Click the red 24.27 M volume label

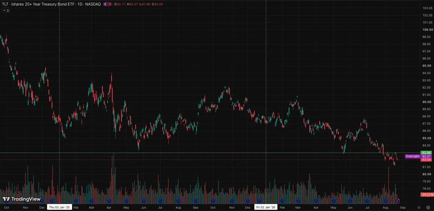427,195
